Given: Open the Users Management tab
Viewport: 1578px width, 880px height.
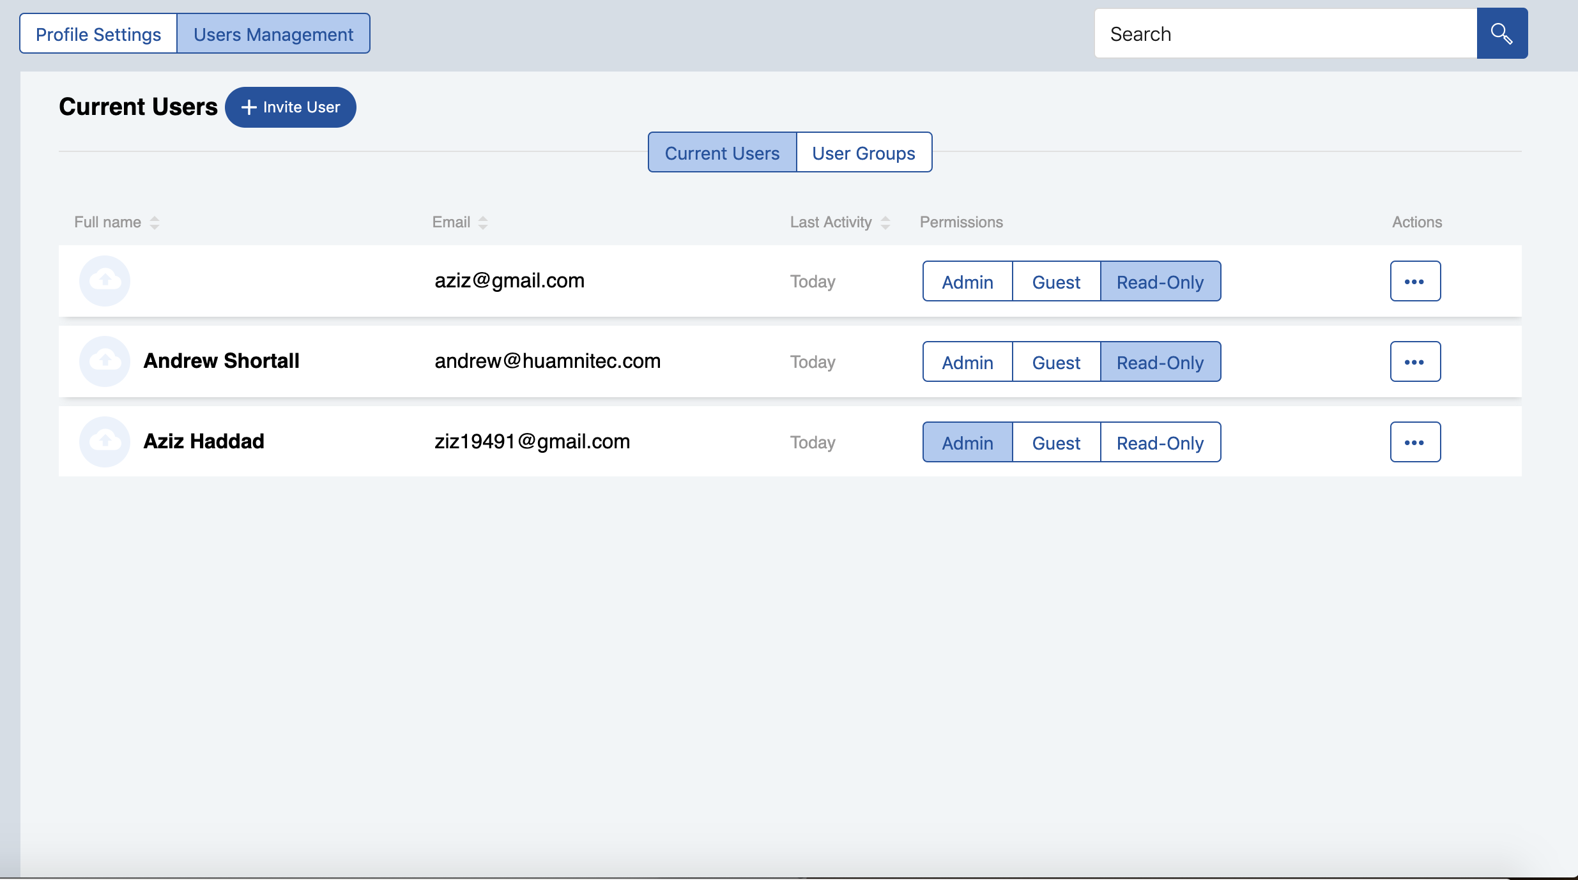Looking at the screenshot, I should click(273, 34).
